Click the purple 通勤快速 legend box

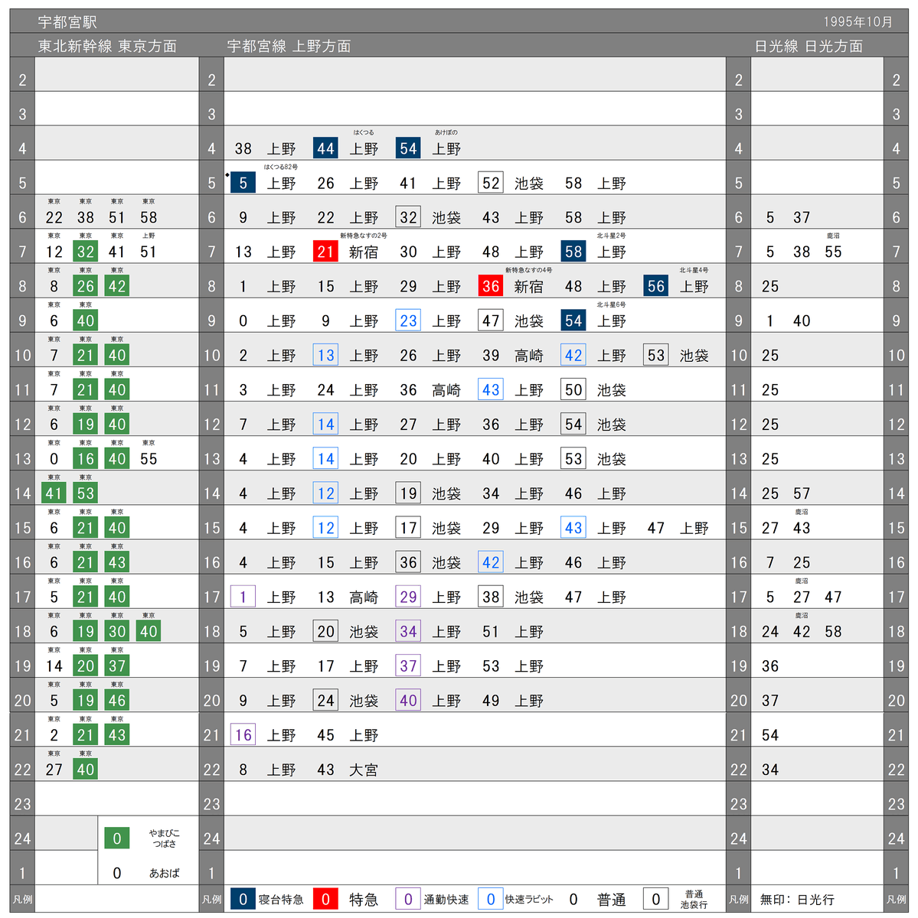[x=408, y=900]
